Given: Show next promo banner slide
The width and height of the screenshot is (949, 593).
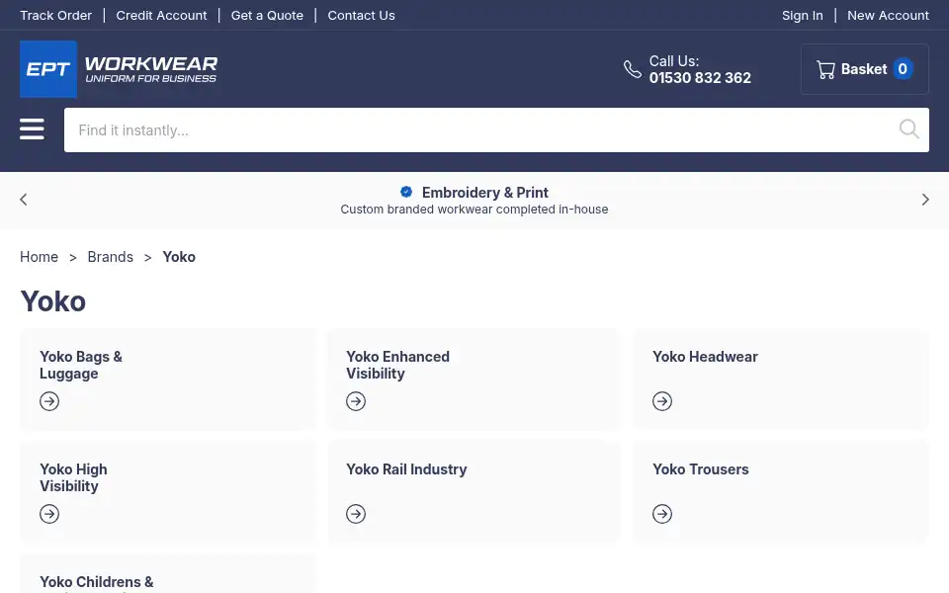Looking at the screenshot, I should (x=925, y=200).
